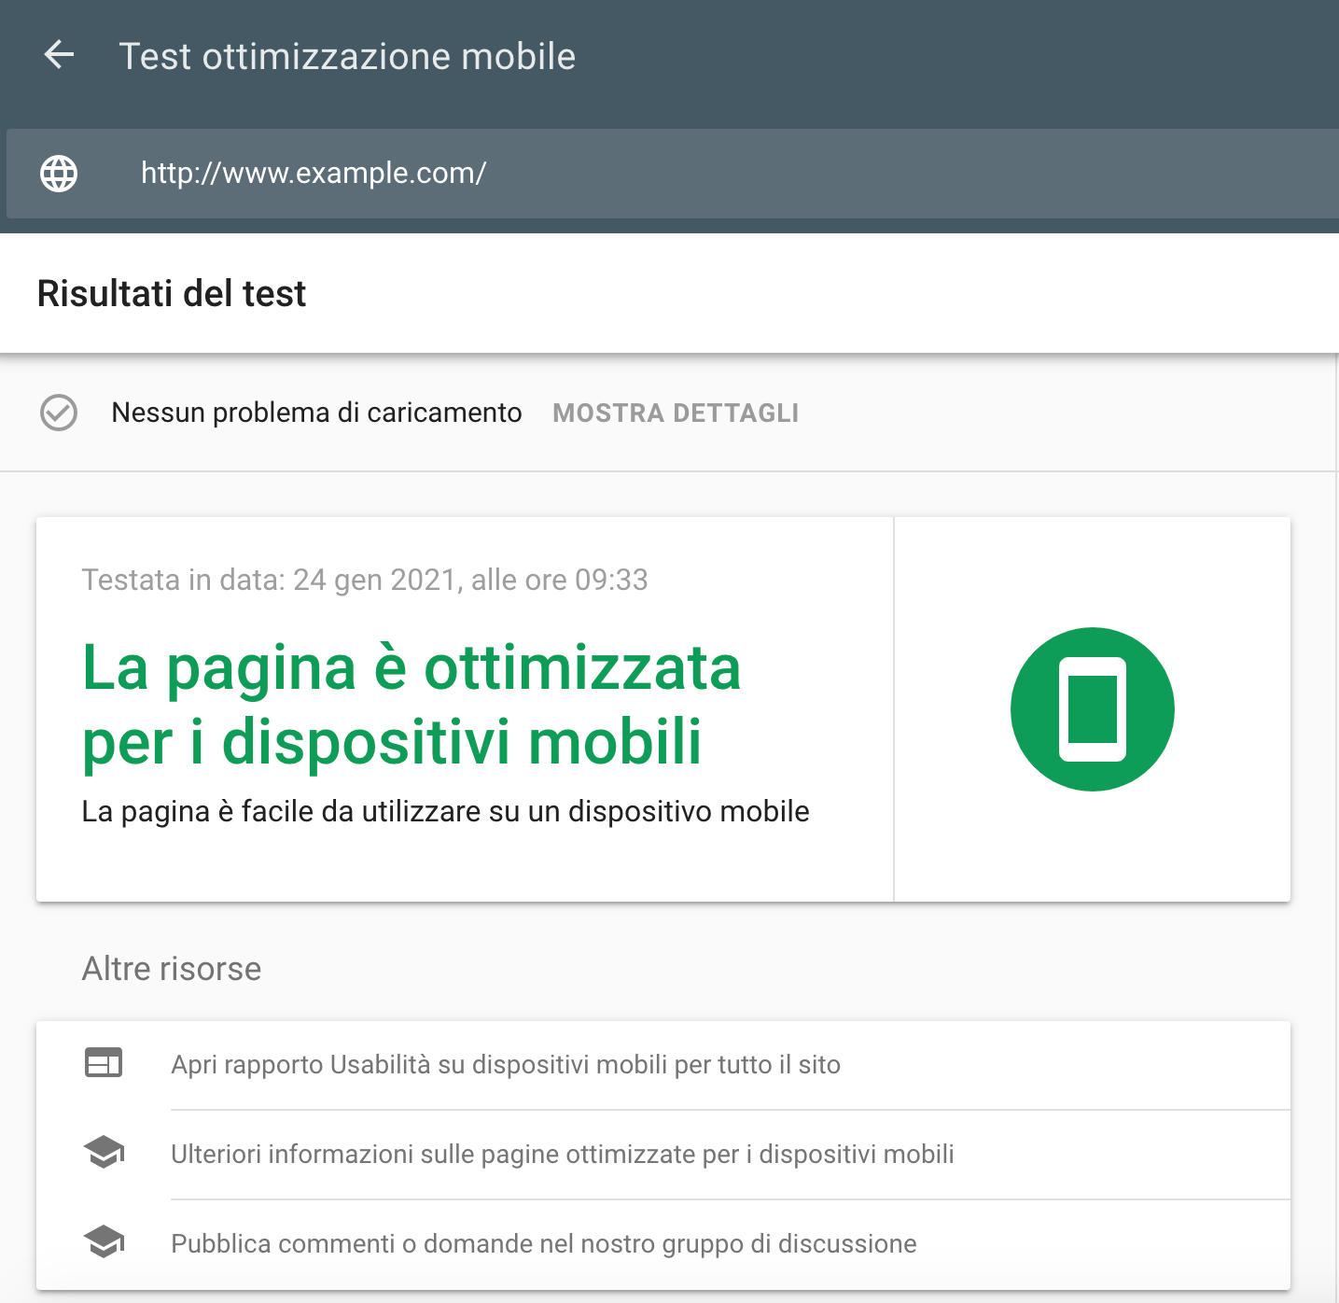Click graduation cap icon beside Pubblica commenti

[104, 1242]
